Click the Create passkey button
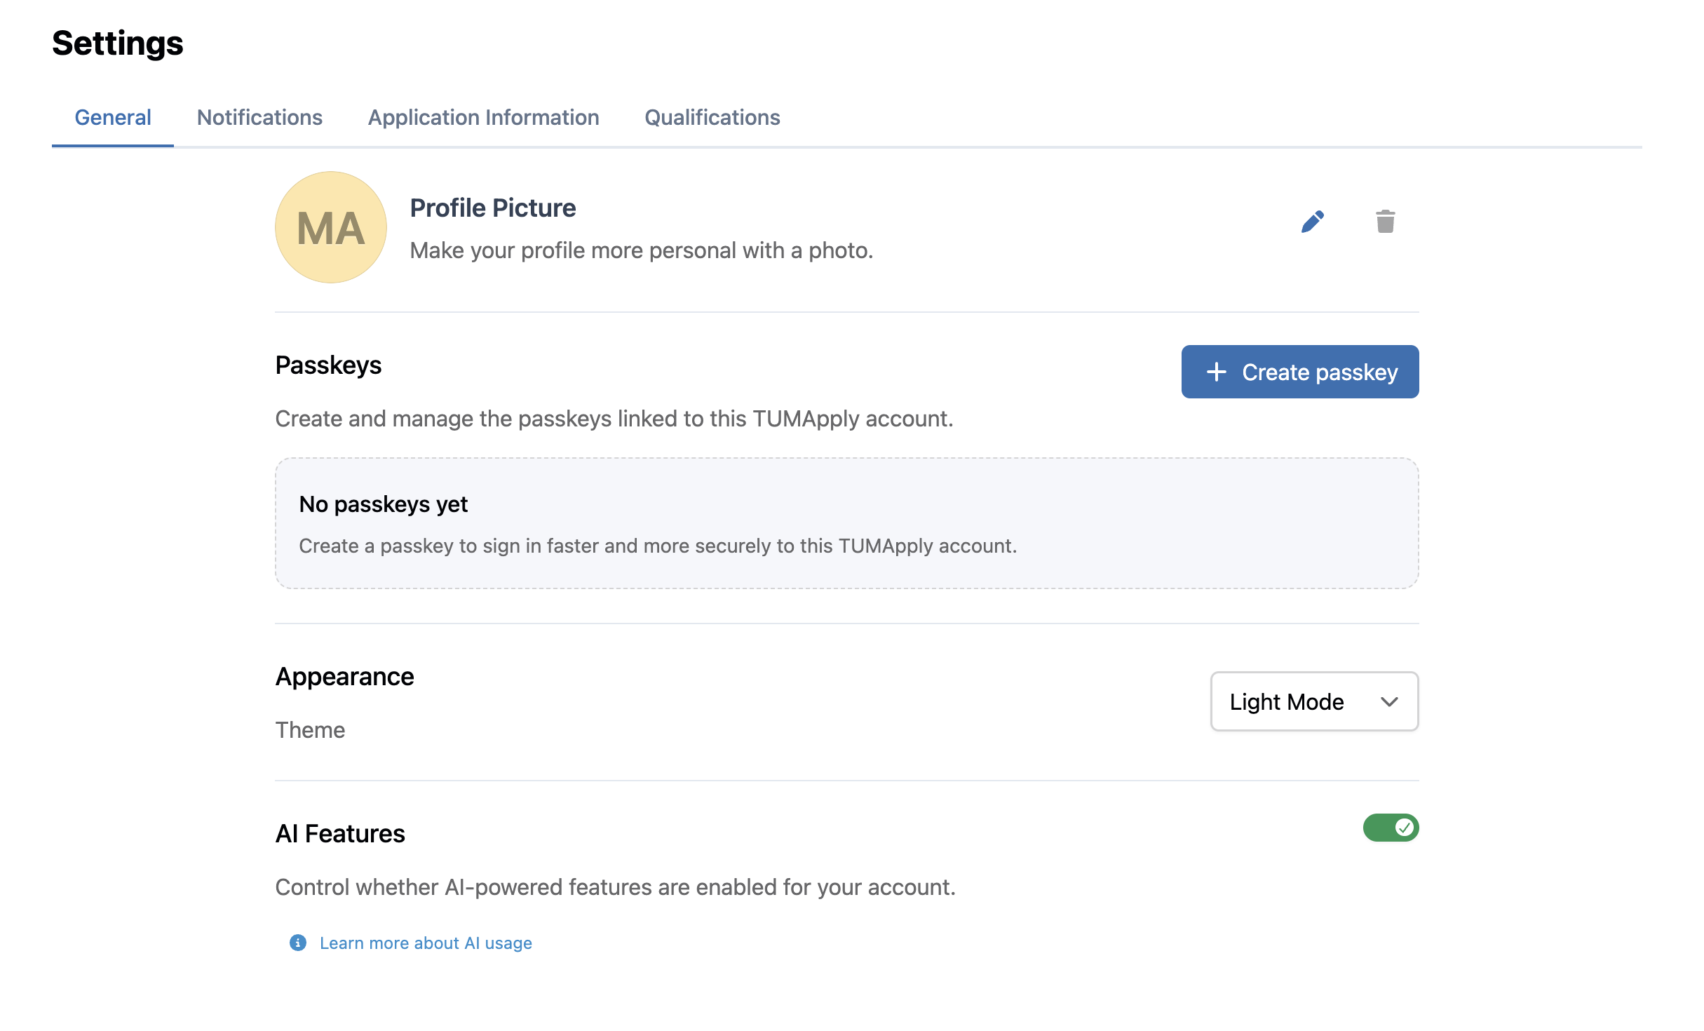1704x1031 pixels. (1300, 372)
